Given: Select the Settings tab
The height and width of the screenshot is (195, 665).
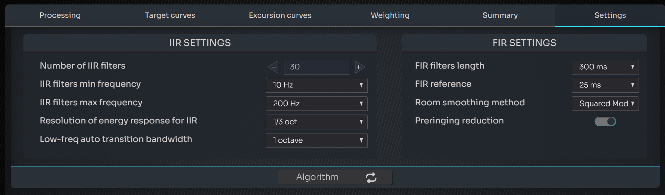Looking at the screenshot, I should pos(610,16).
